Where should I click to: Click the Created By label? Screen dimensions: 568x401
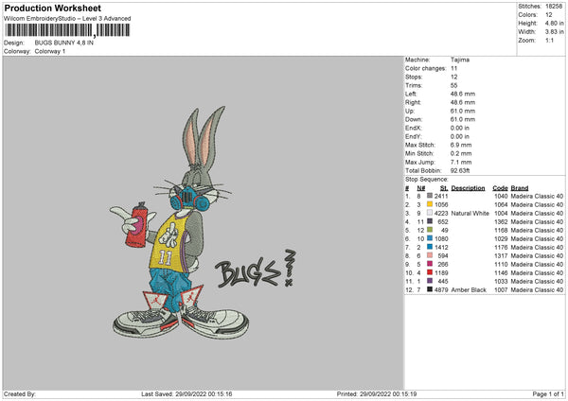tap(20, 393)
